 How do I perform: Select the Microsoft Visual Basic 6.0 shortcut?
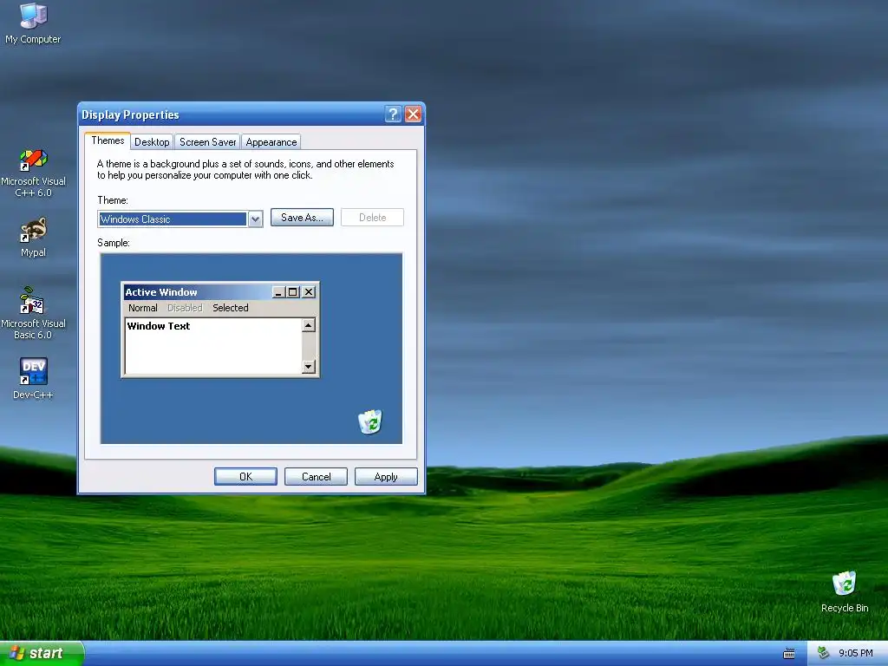tap(33, 314)
